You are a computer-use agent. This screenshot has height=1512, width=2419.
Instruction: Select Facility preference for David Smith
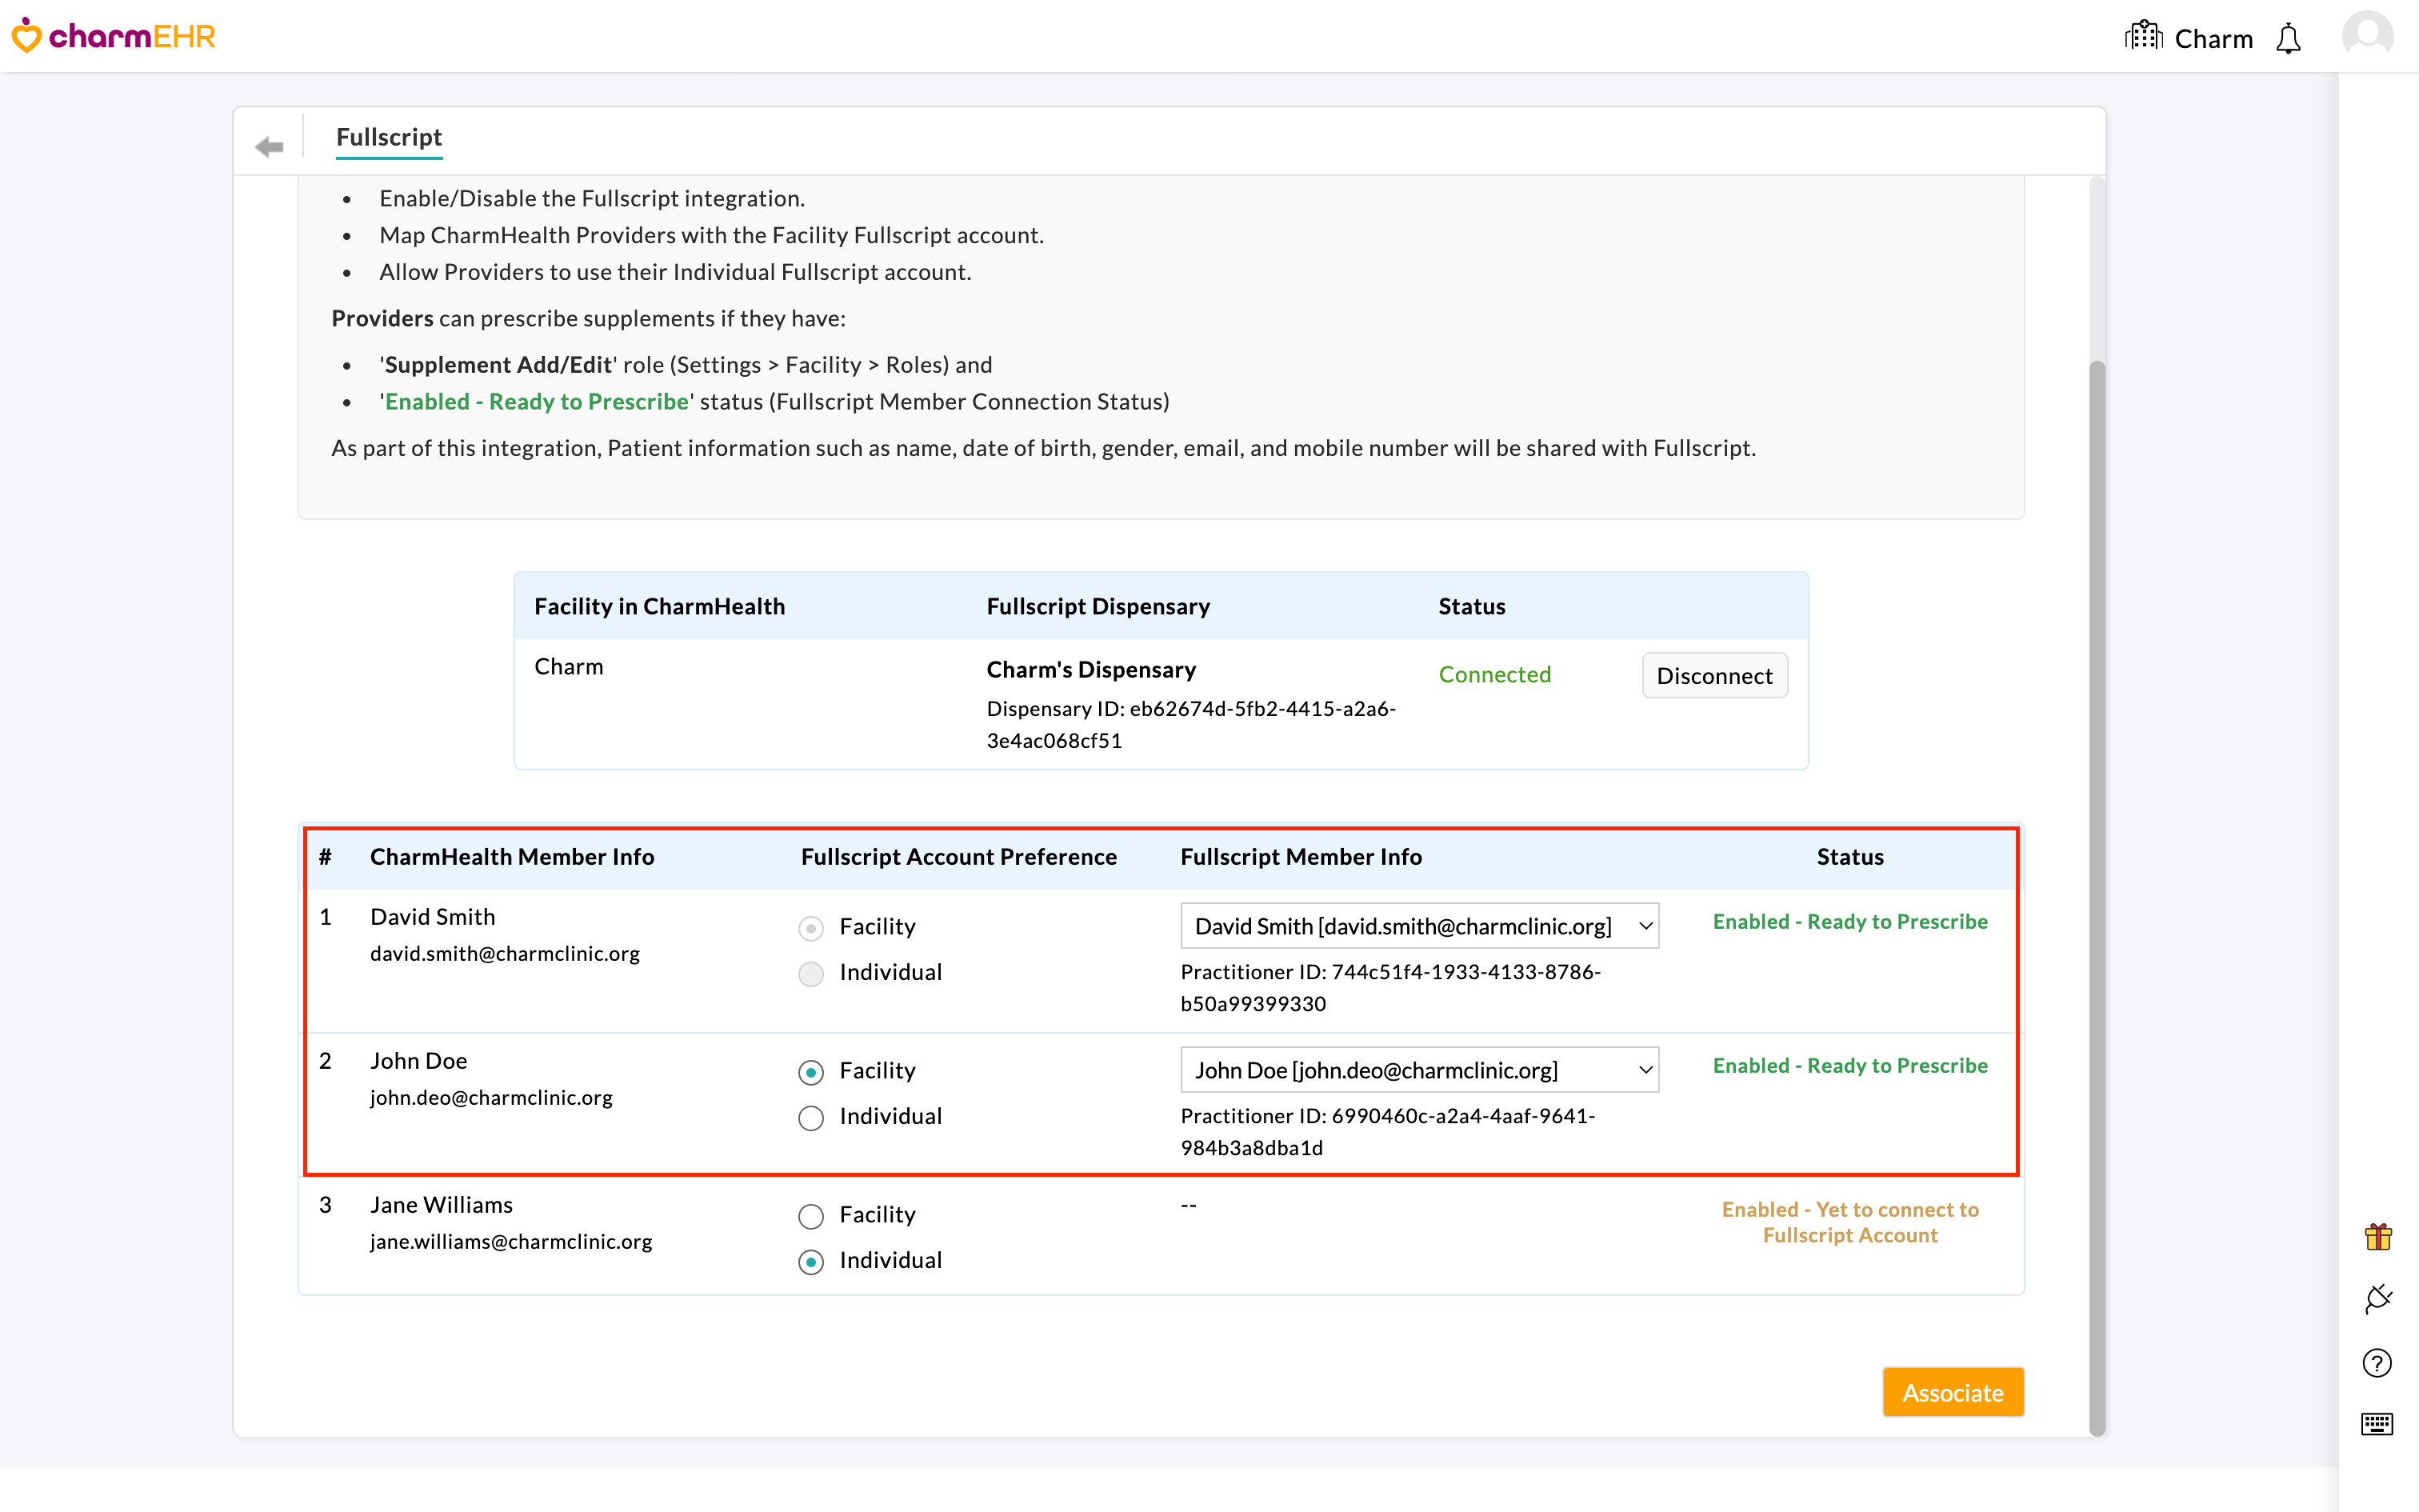810,928
